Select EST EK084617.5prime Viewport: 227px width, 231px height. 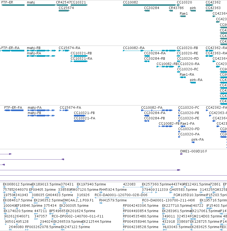tap(18, 200)
